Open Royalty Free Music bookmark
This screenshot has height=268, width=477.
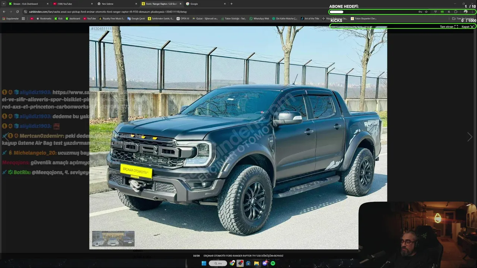pos(112,18)
